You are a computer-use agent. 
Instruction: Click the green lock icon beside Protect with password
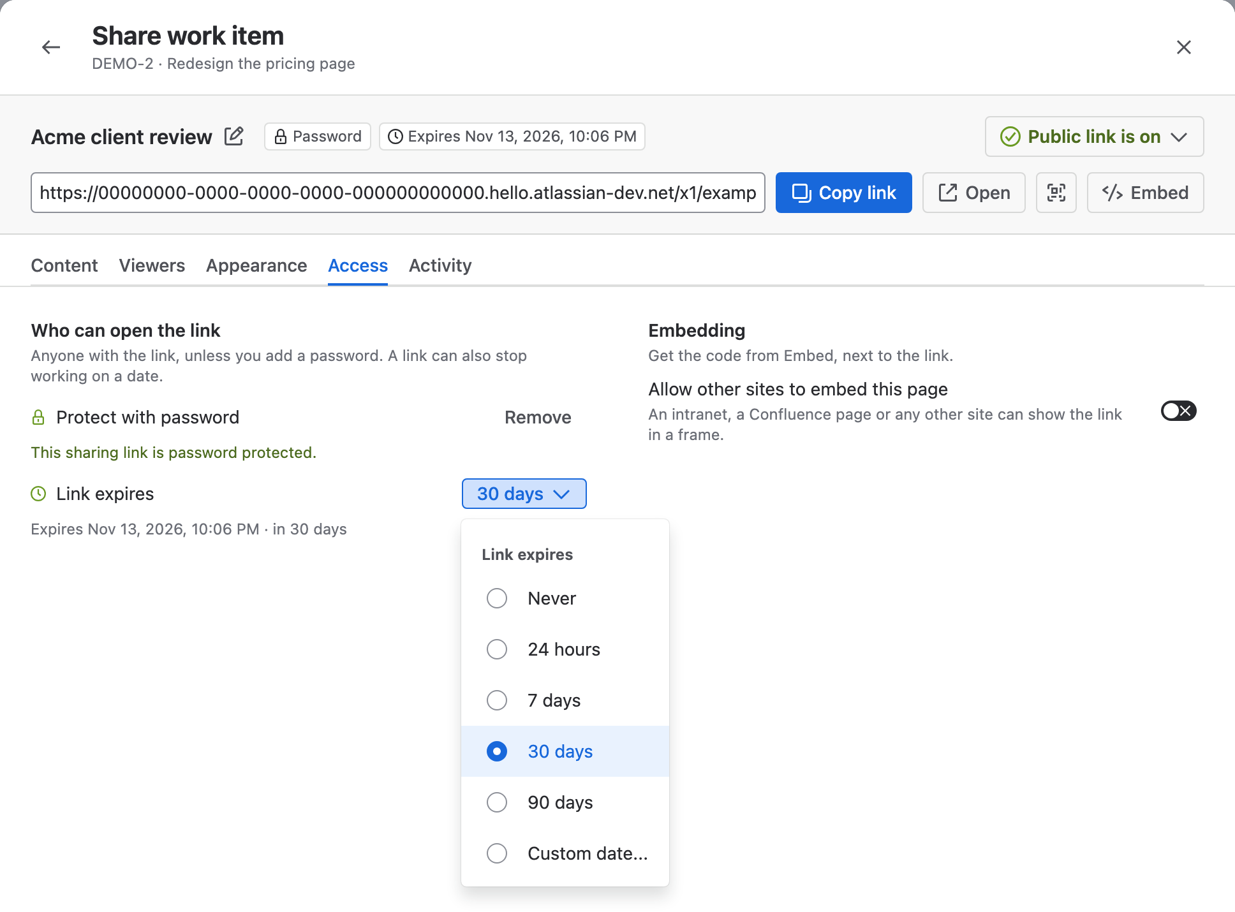pos(38,417)
